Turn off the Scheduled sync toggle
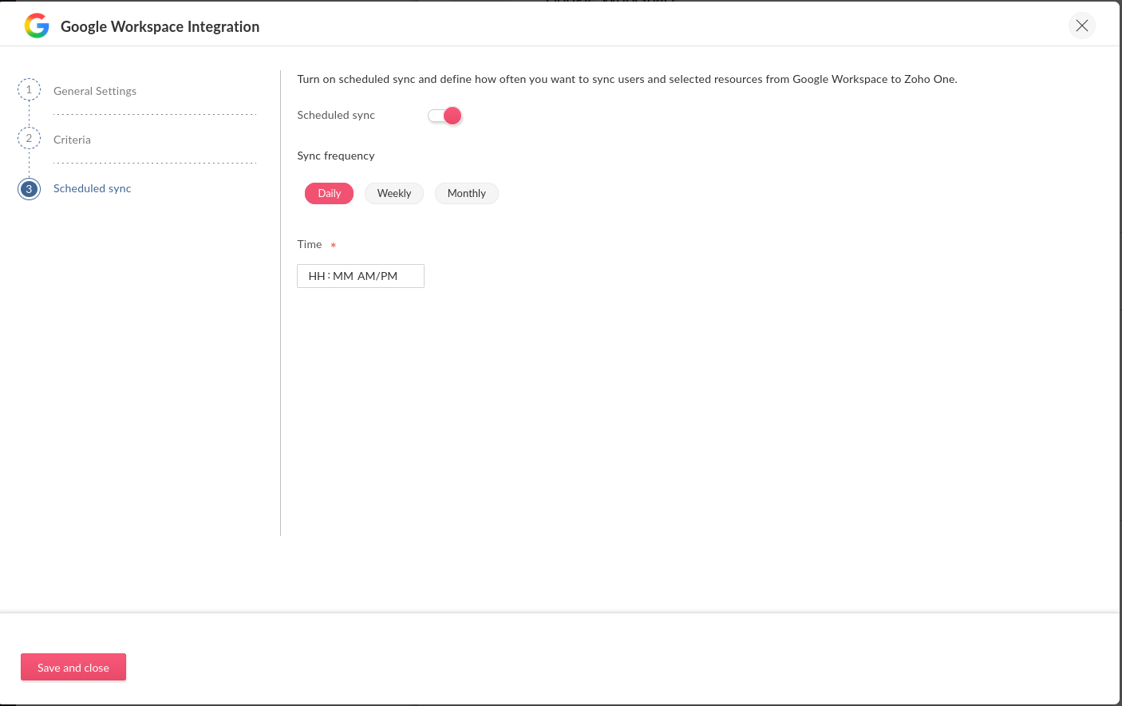Image resolution: width=1122 pixels, height=706 pixels. coord(444,116)
